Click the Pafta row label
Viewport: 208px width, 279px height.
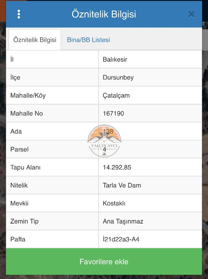[x=18, y=239]
